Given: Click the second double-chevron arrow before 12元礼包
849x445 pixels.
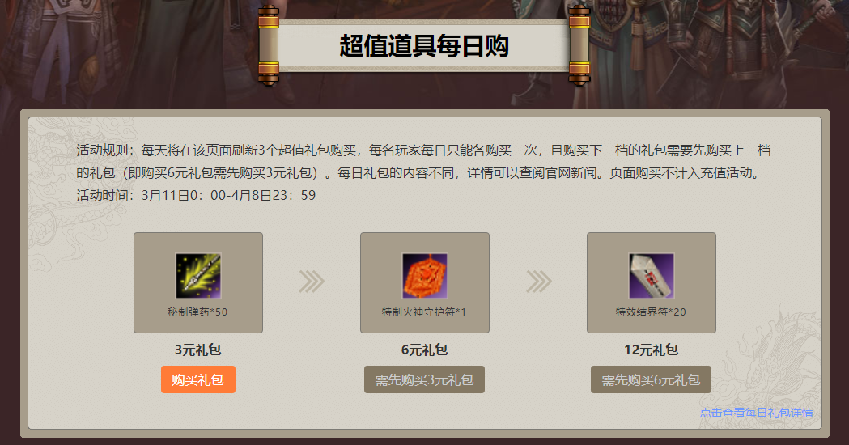Looking at the screenshot, I should (x=539, y=282).
